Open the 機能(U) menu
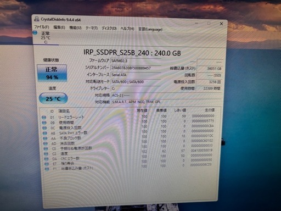The height and width of the screenshot is (211, 281). point(75,27)
